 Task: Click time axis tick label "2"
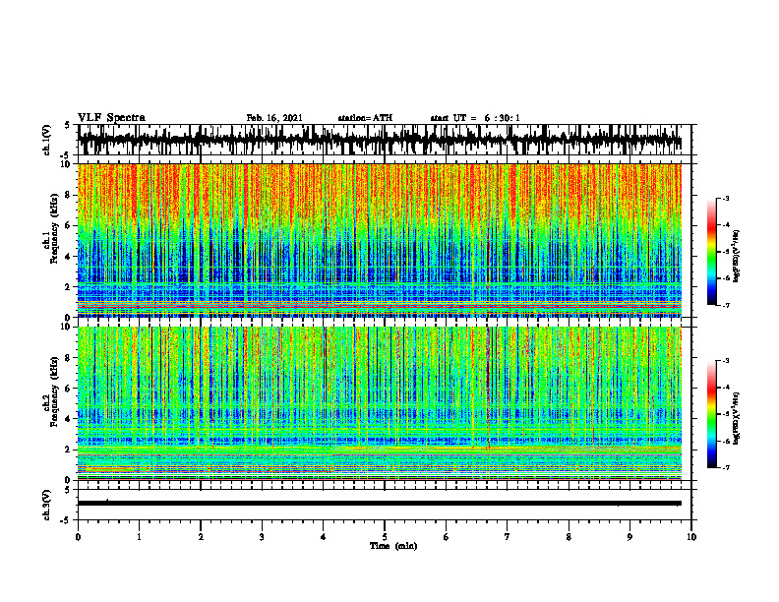tap(201, 537)
